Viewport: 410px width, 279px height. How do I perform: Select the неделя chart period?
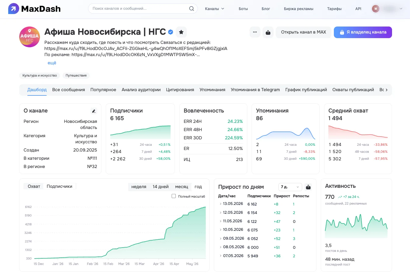click(x=139, y=187)
